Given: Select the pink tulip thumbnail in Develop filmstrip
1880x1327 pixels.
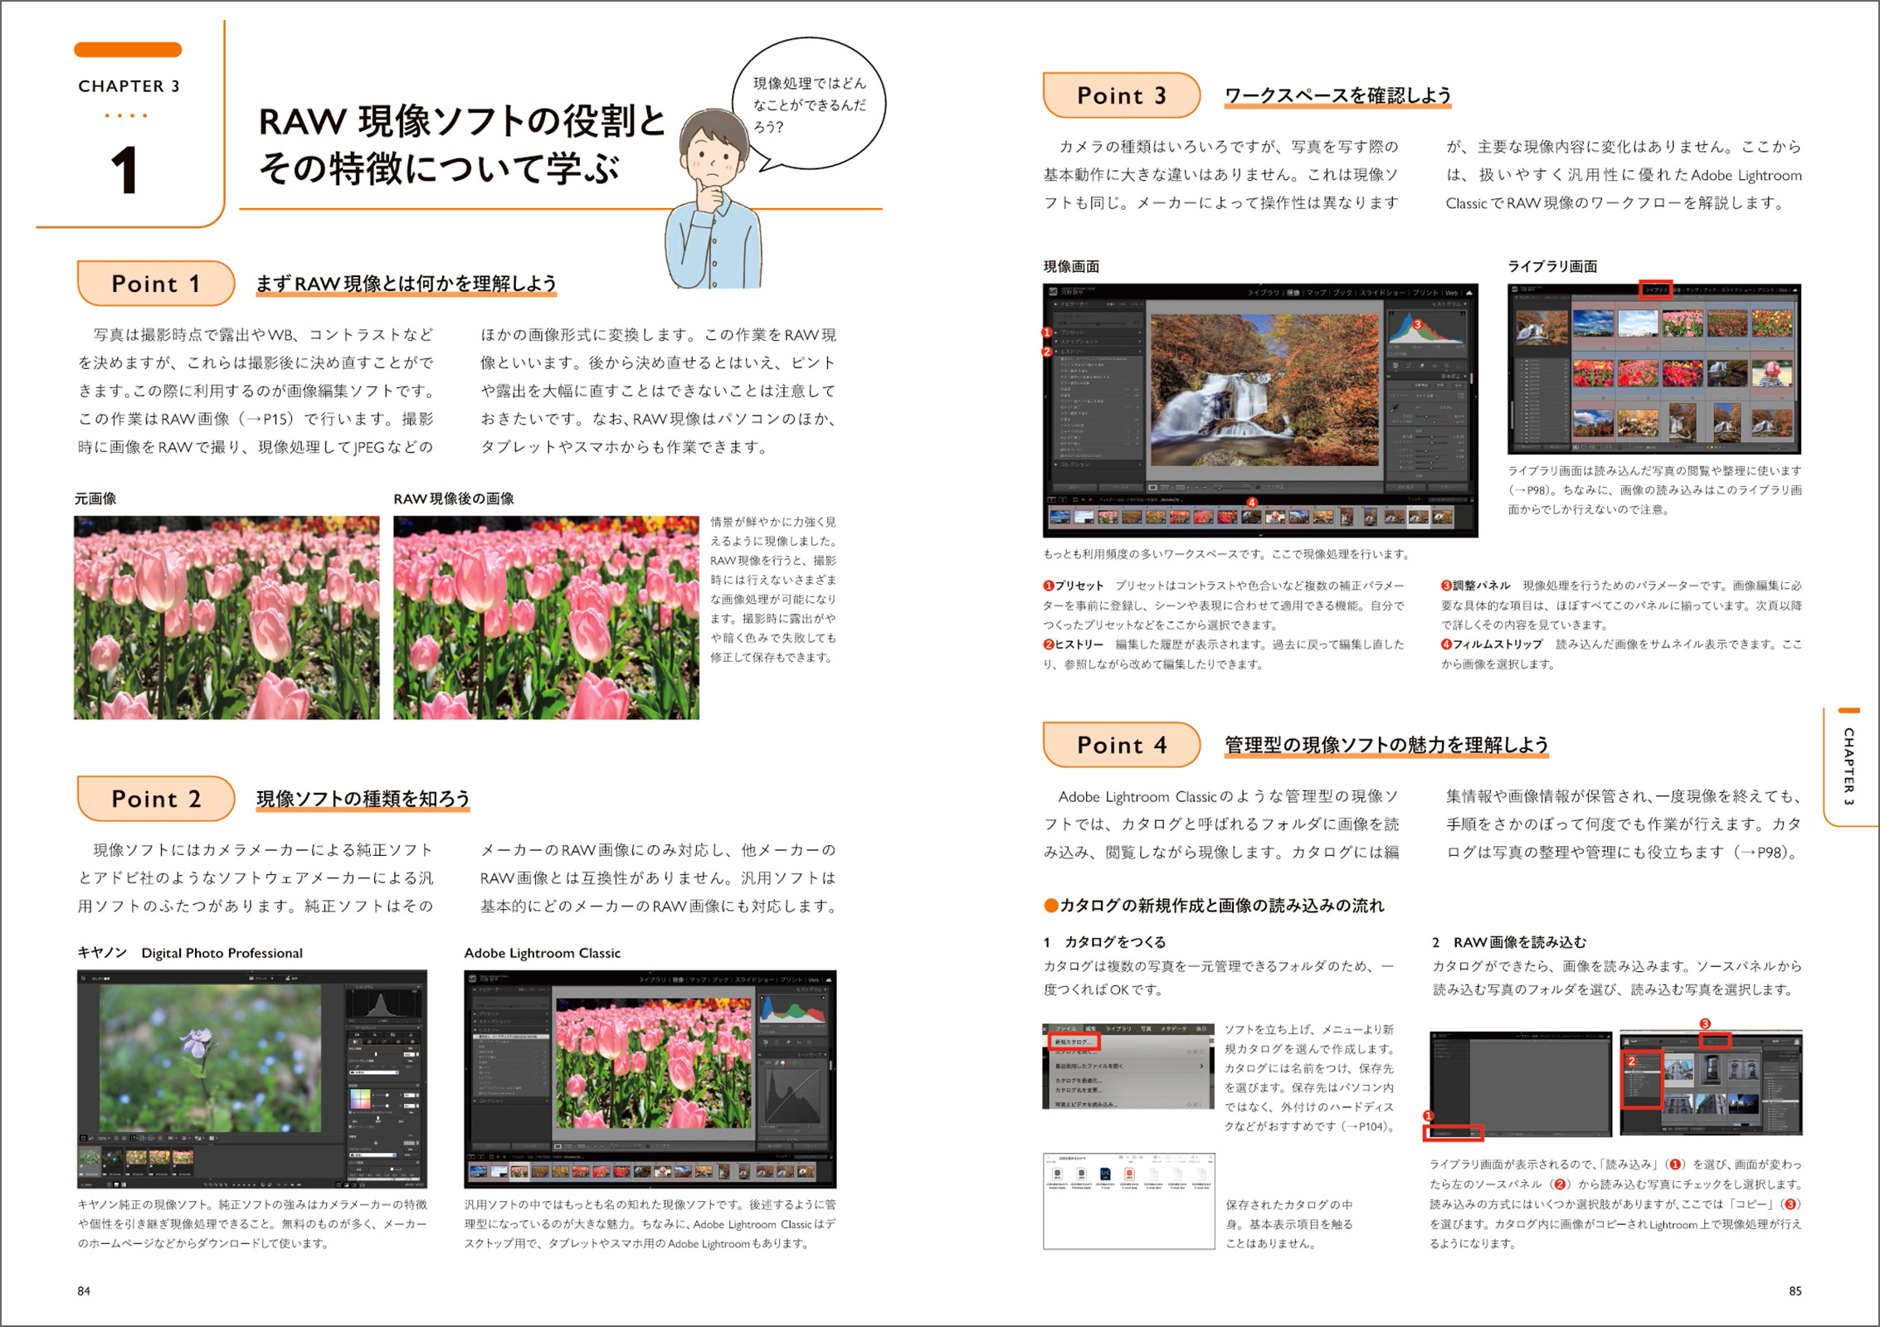Looking at the screenshot, I should (1108, 518).
